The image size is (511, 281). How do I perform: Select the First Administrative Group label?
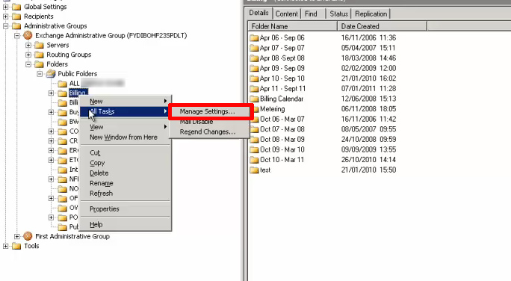[72, 236]
